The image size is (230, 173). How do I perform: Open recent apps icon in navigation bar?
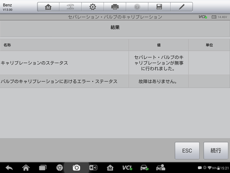click(43, 168)
